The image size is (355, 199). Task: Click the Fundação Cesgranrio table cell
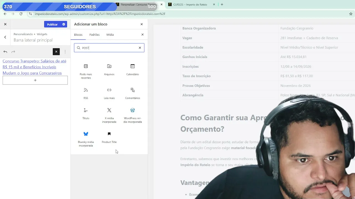297,28
